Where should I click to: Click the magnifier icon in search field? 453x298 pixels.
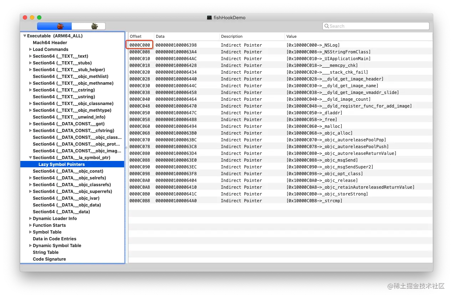coord(326,26)
